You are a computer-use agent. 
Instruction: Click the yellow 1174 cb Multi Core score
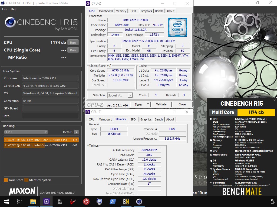(256, 112)
